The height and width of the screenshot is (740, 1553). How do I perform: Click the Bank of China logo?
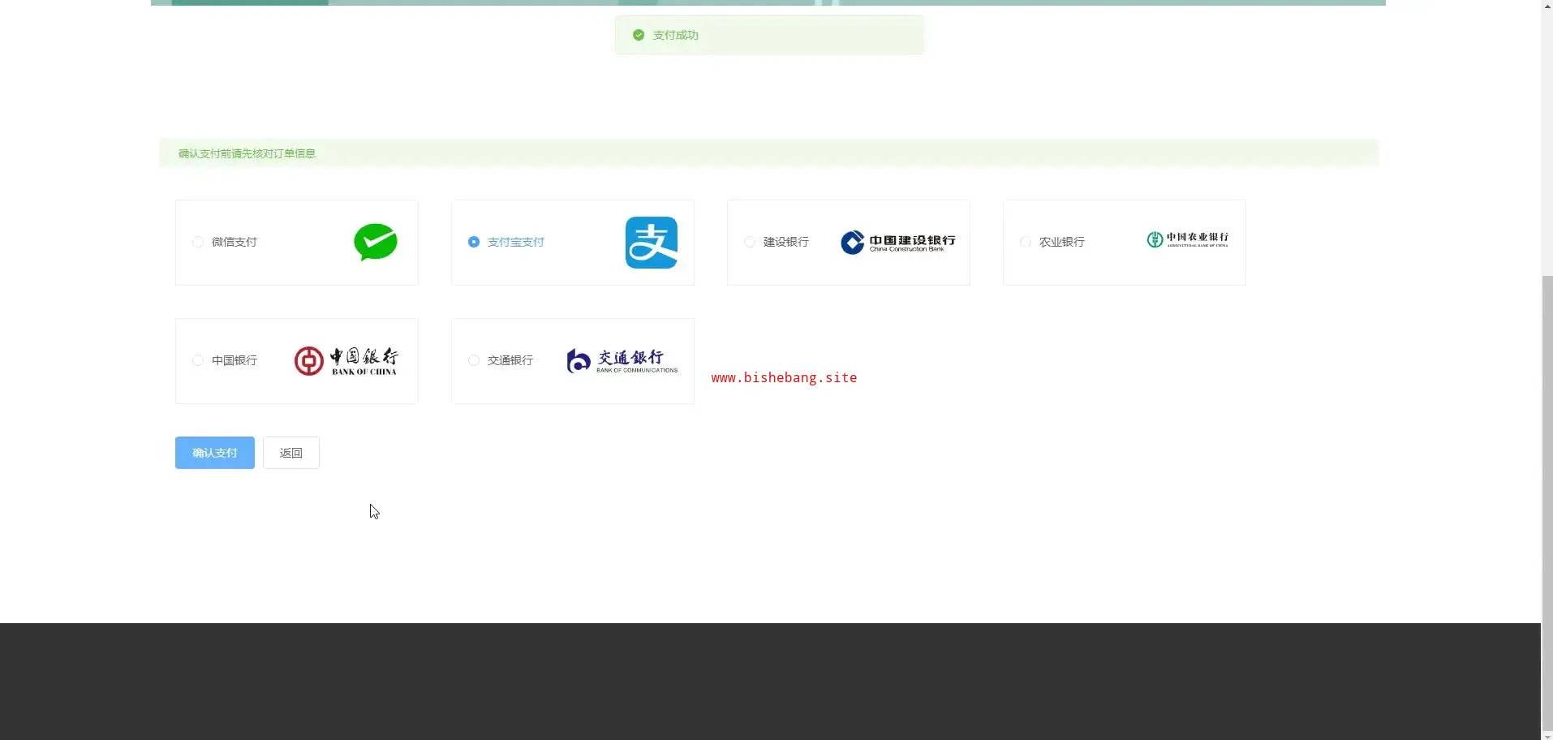[x=346, y=361]
